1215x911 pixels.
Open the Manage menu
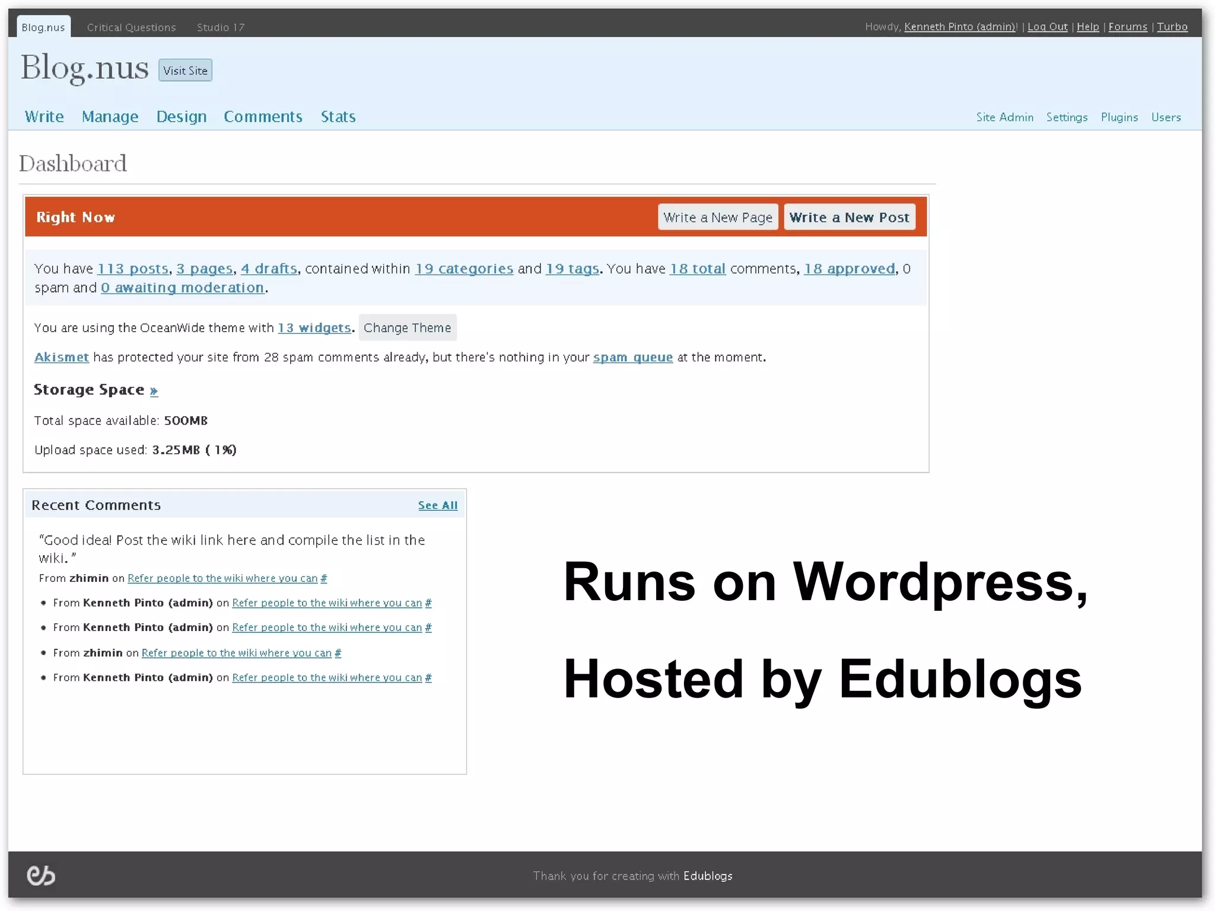tap(110, 117)
